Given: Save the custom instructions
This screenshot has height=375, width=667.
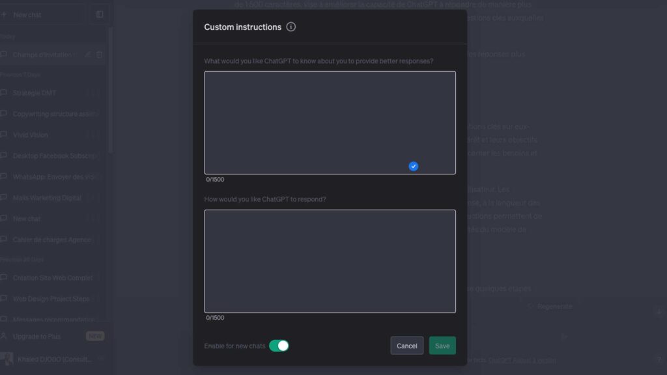Looking at the screenshot, I should click(x=442, y=346).
